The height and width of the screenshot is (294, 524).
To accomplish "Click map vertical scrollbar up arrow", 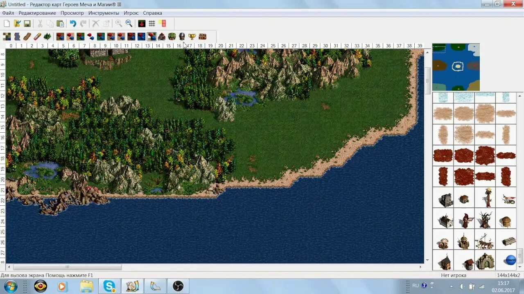I will [427, 53].
